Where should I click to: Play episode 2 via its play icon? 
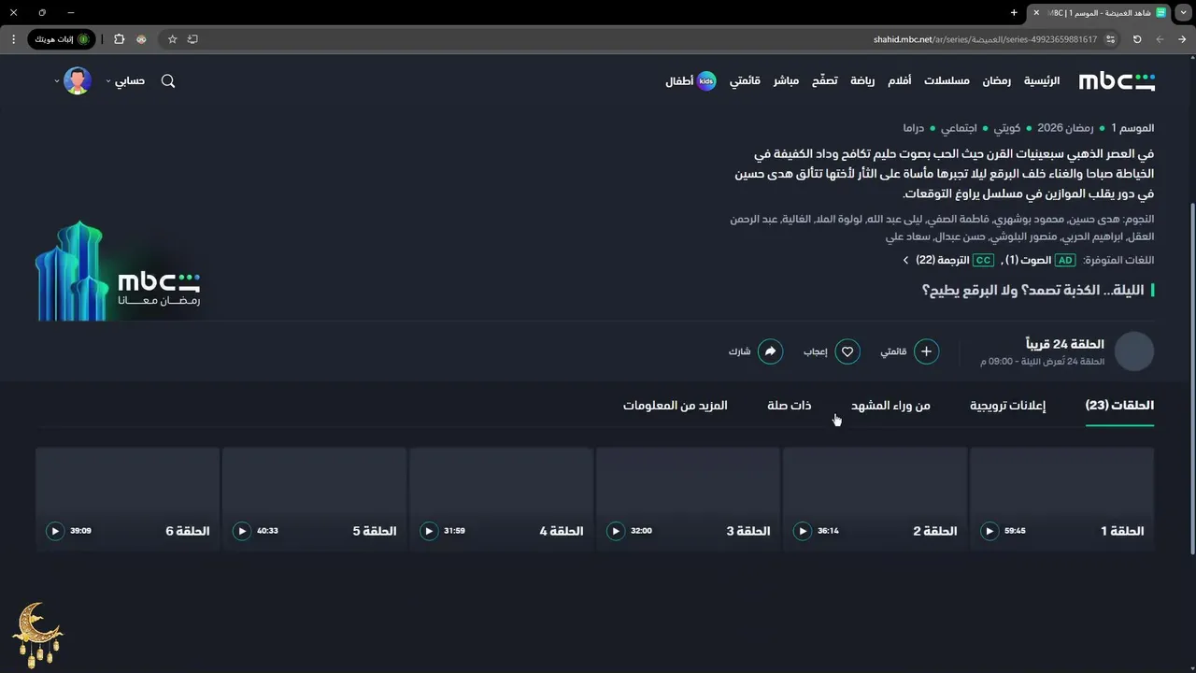(803, 531)
